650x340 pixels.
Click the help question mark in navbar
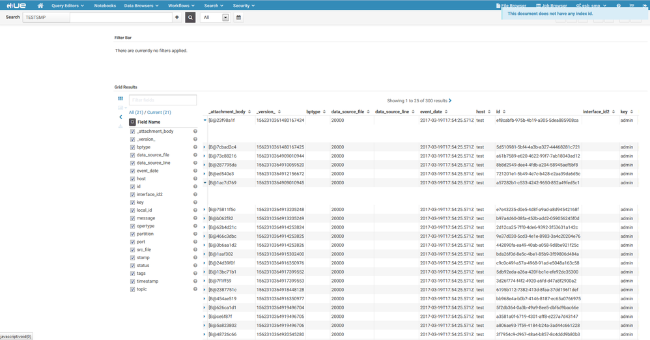[619, 6]
